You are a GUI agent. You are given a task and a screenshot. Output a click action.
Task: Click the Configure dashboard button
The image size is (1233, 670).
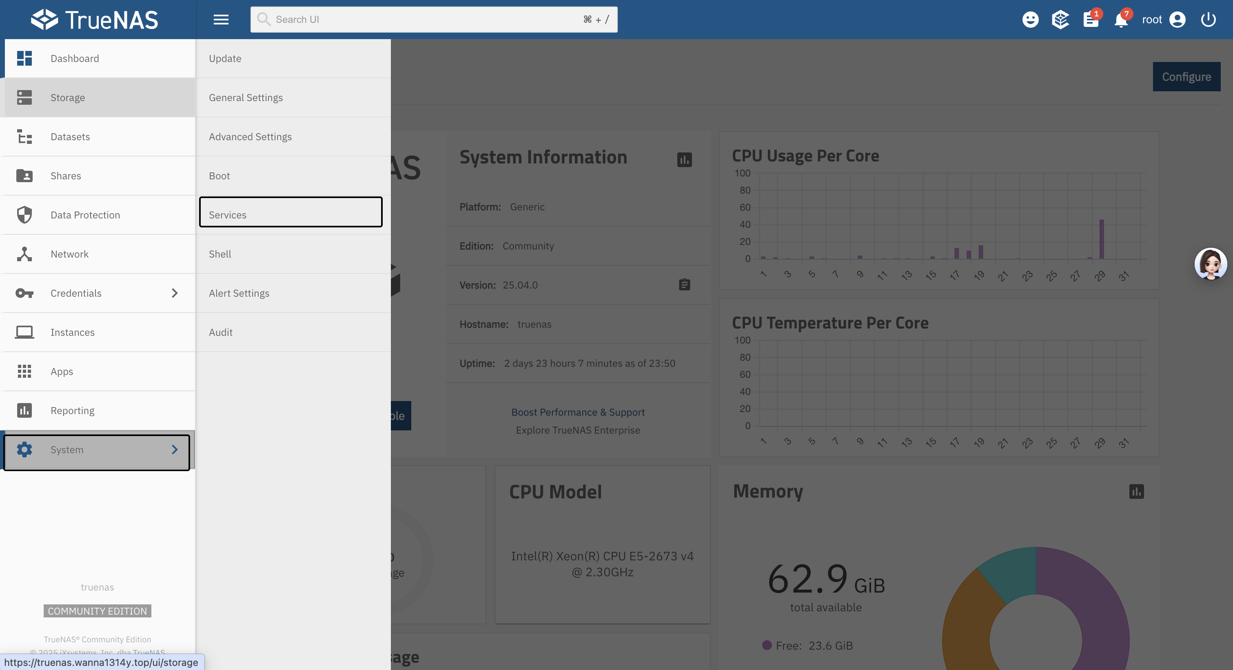(x=1186, y=77)
